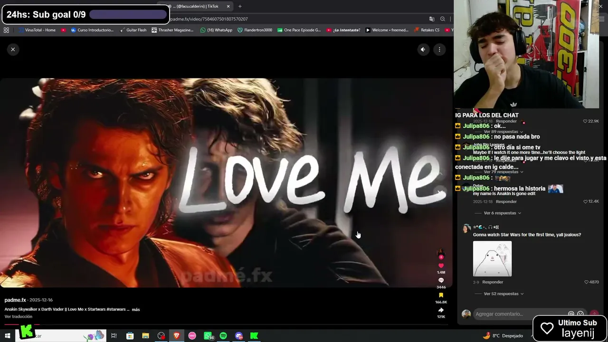Open the white blob image in comment
The width and height of the screenshot is (608, 342).
click(x=492, y=259)
